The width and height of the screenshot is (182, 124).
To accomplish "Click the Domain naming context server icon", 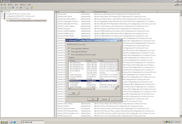I will (x=5, y=14).
